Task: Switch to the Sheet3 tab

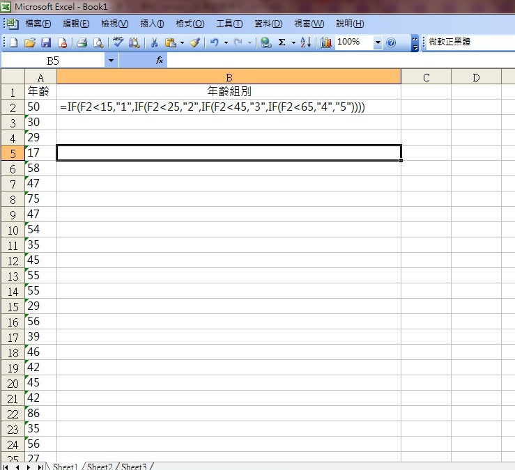Action: click(x=133, y=467)
